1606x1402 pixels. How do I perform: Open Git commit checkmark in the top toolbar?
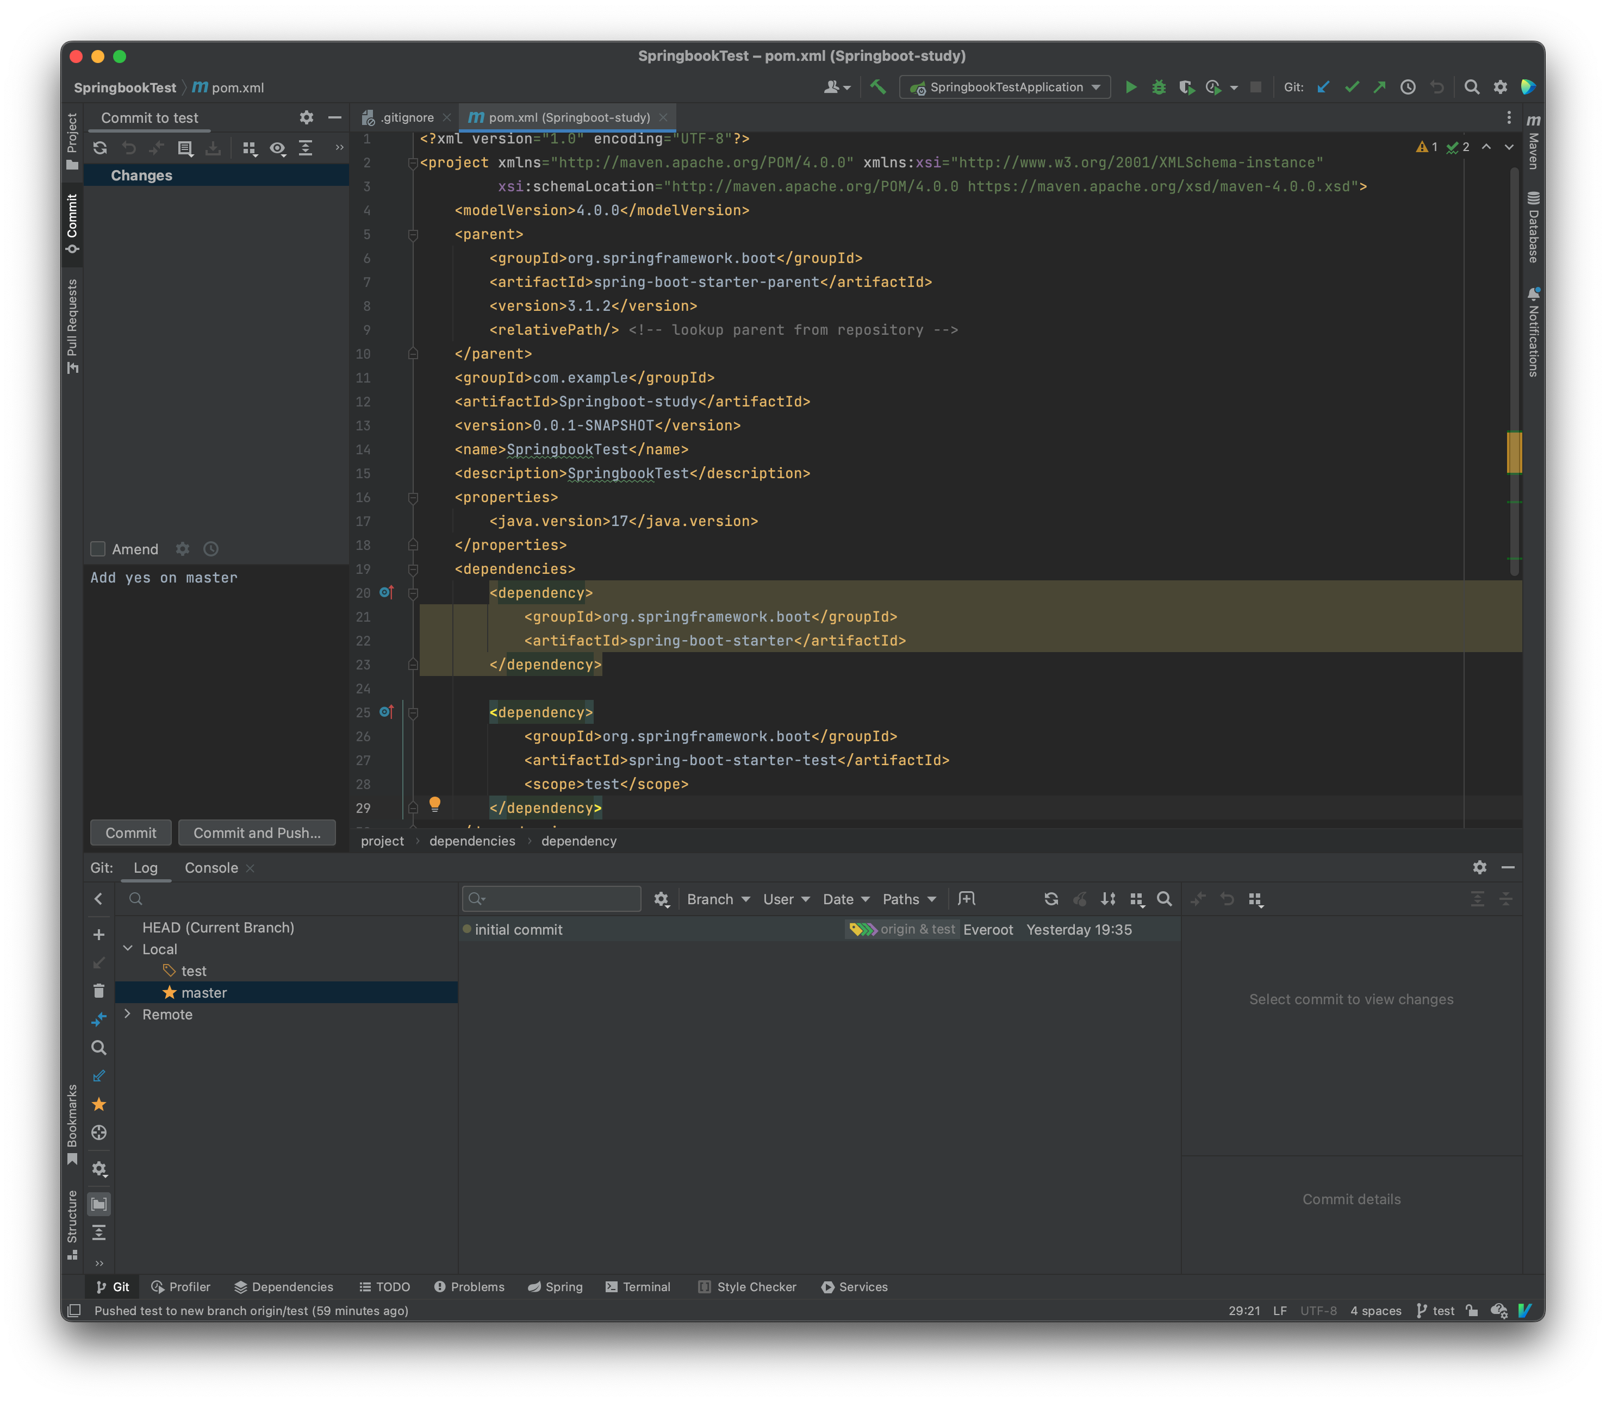1352,87
